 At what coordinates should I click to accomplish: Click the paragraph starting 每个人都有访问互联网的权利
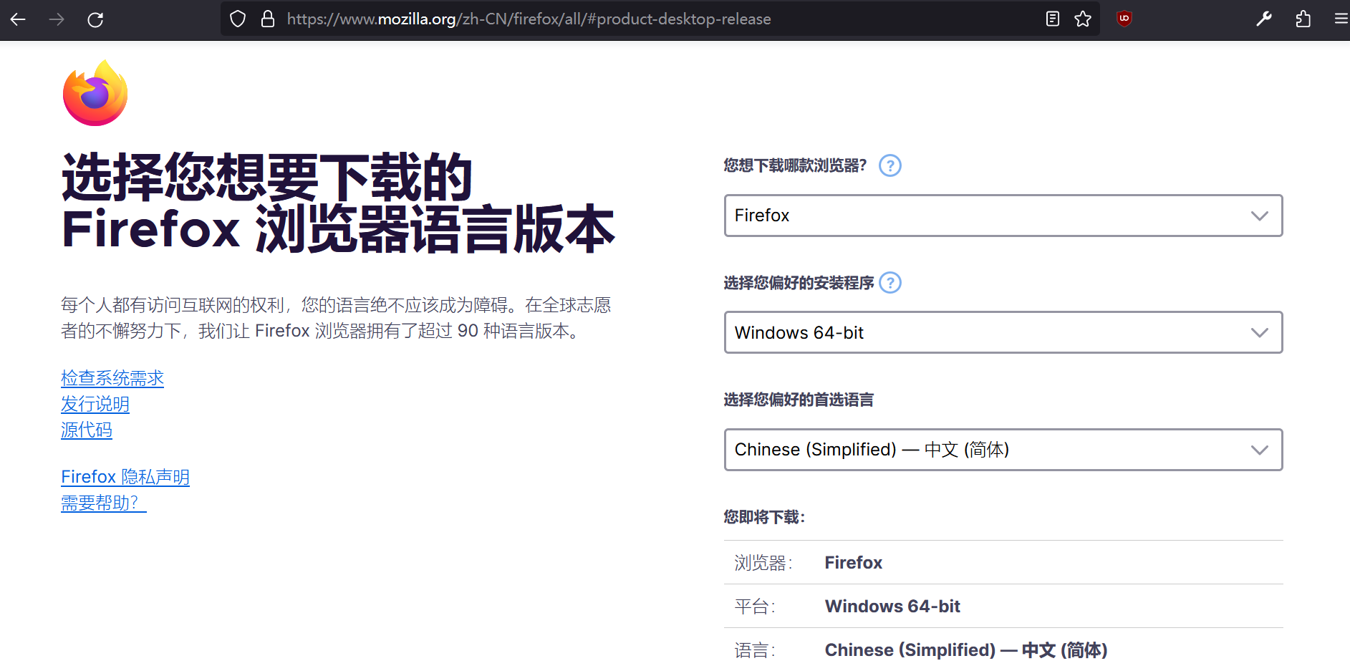click(336, 318)
